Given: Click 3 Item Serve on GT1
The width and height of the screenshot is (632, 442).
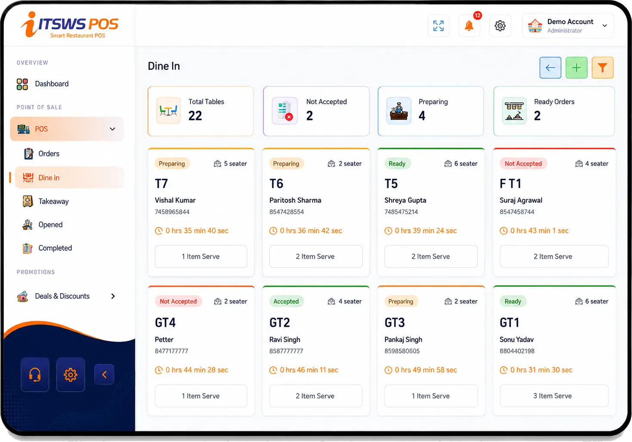Looking at the screenshot, I should click(x=554, y=396).
